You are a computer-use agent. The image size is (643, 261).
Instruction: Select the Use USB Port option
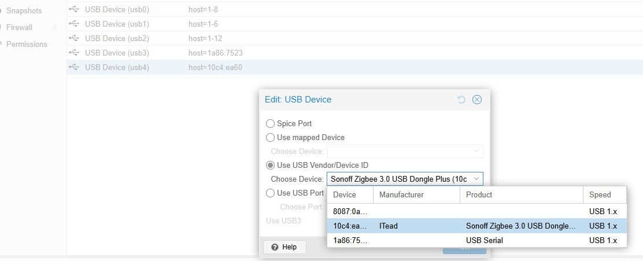270,193
